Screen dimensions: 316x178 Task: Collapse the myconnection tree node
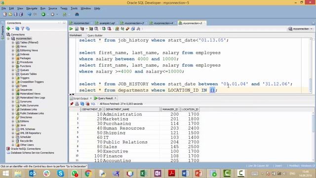tap(8, 39)
